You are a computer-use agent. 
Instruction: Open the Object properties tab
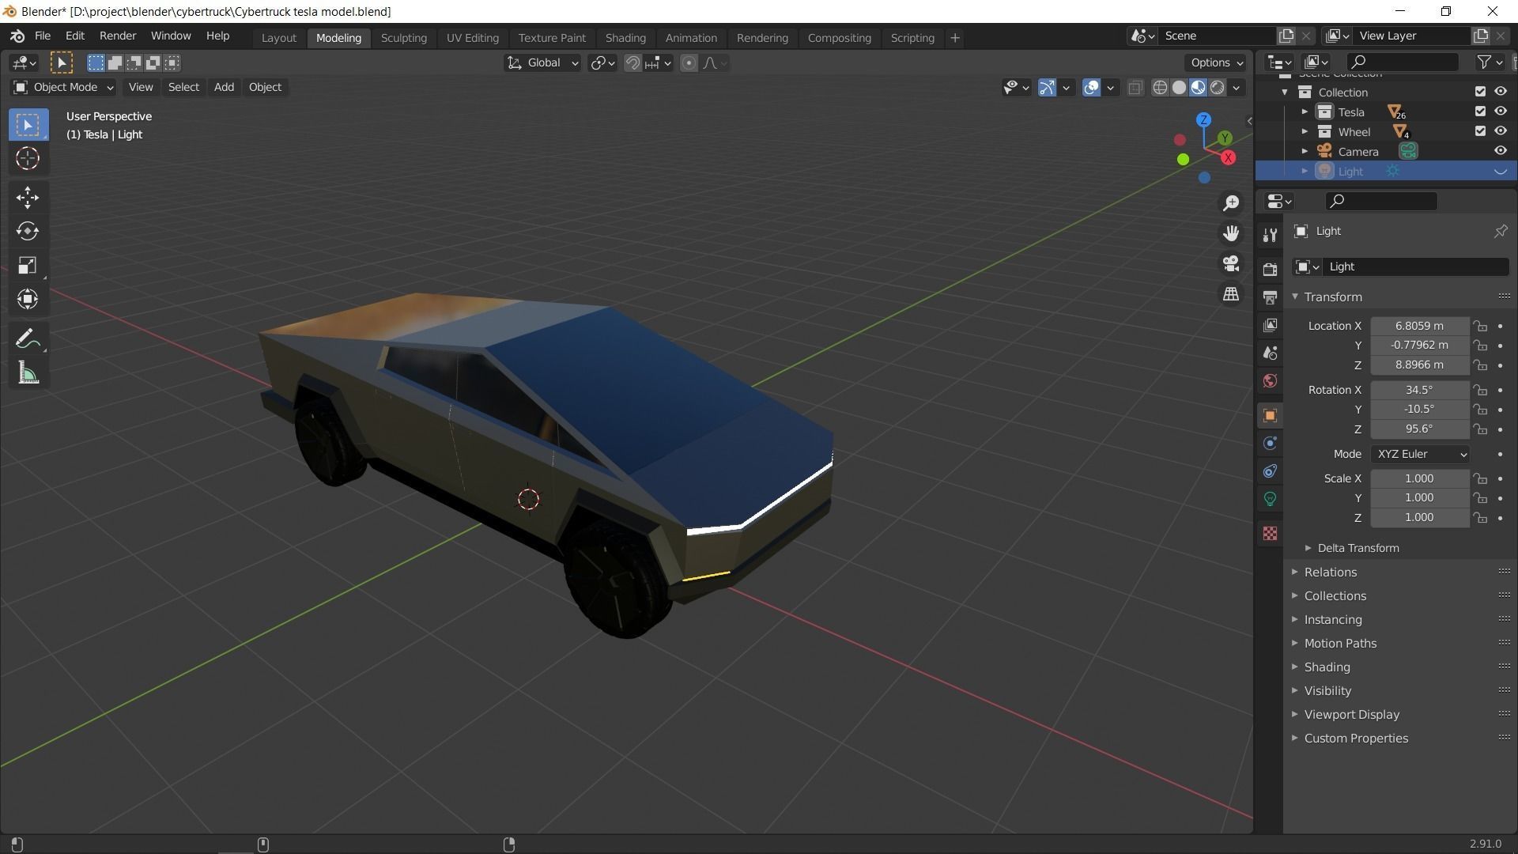[x=1270, y=415]
